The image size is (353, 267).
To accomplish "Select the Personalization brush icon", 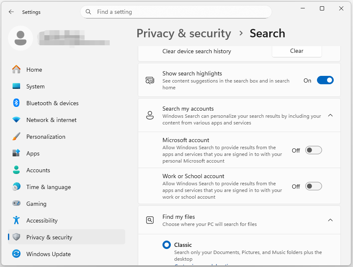I will click(x=16, y=137).
